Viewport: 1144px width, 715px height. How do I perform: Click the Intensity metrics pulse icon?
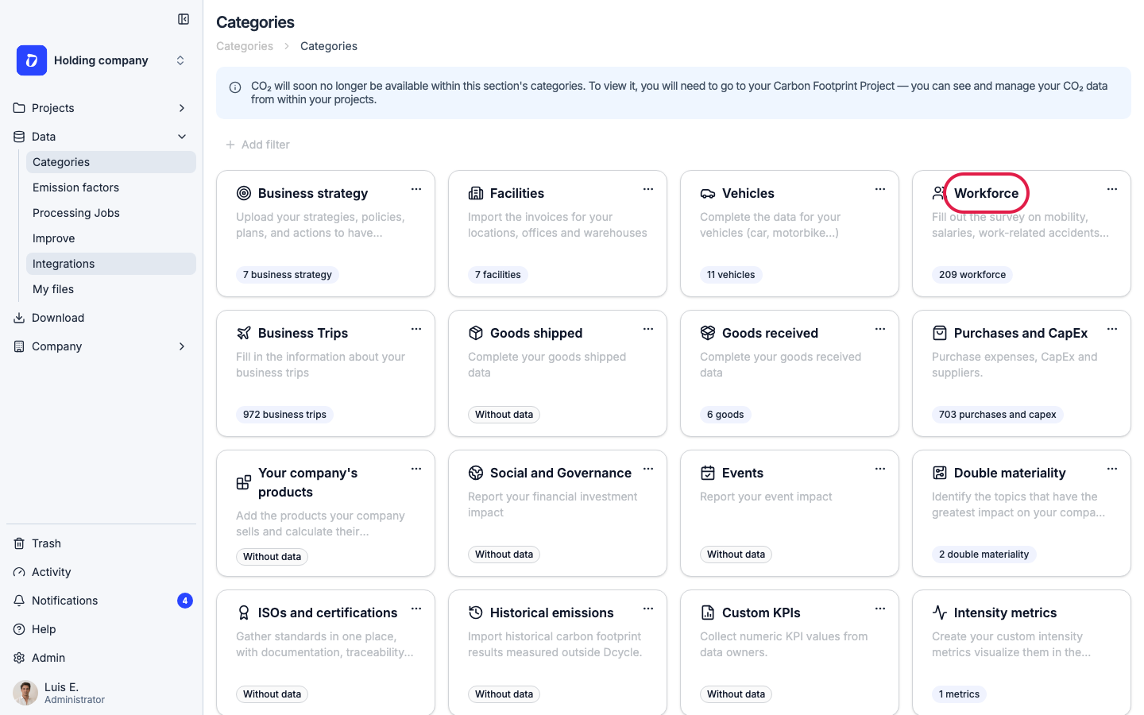940,613
